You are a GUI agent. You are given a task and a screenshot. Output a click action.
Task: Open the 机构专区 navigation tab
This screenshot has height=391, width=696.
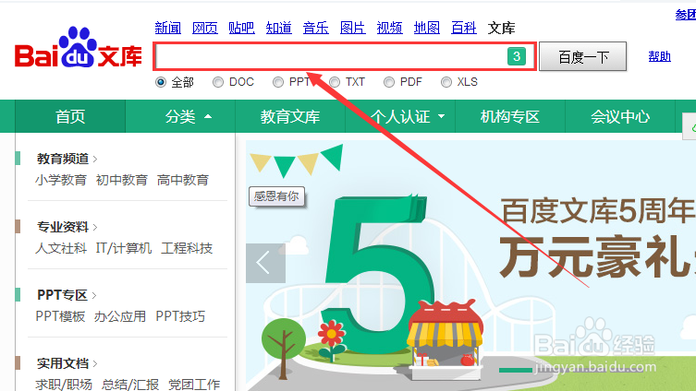pyautogui.click(x=510, y=116)
